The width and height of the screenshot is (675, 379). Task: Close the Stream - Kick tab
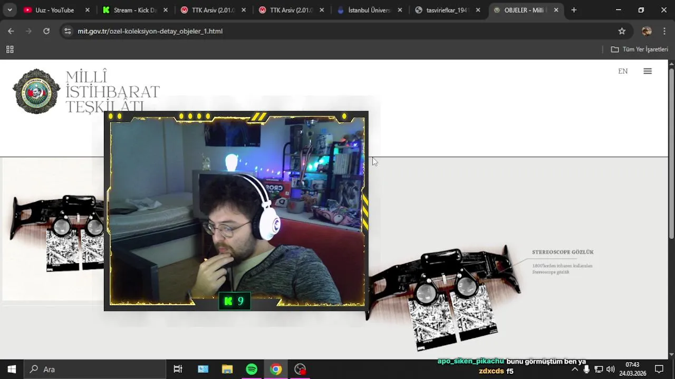coord(166,10)
